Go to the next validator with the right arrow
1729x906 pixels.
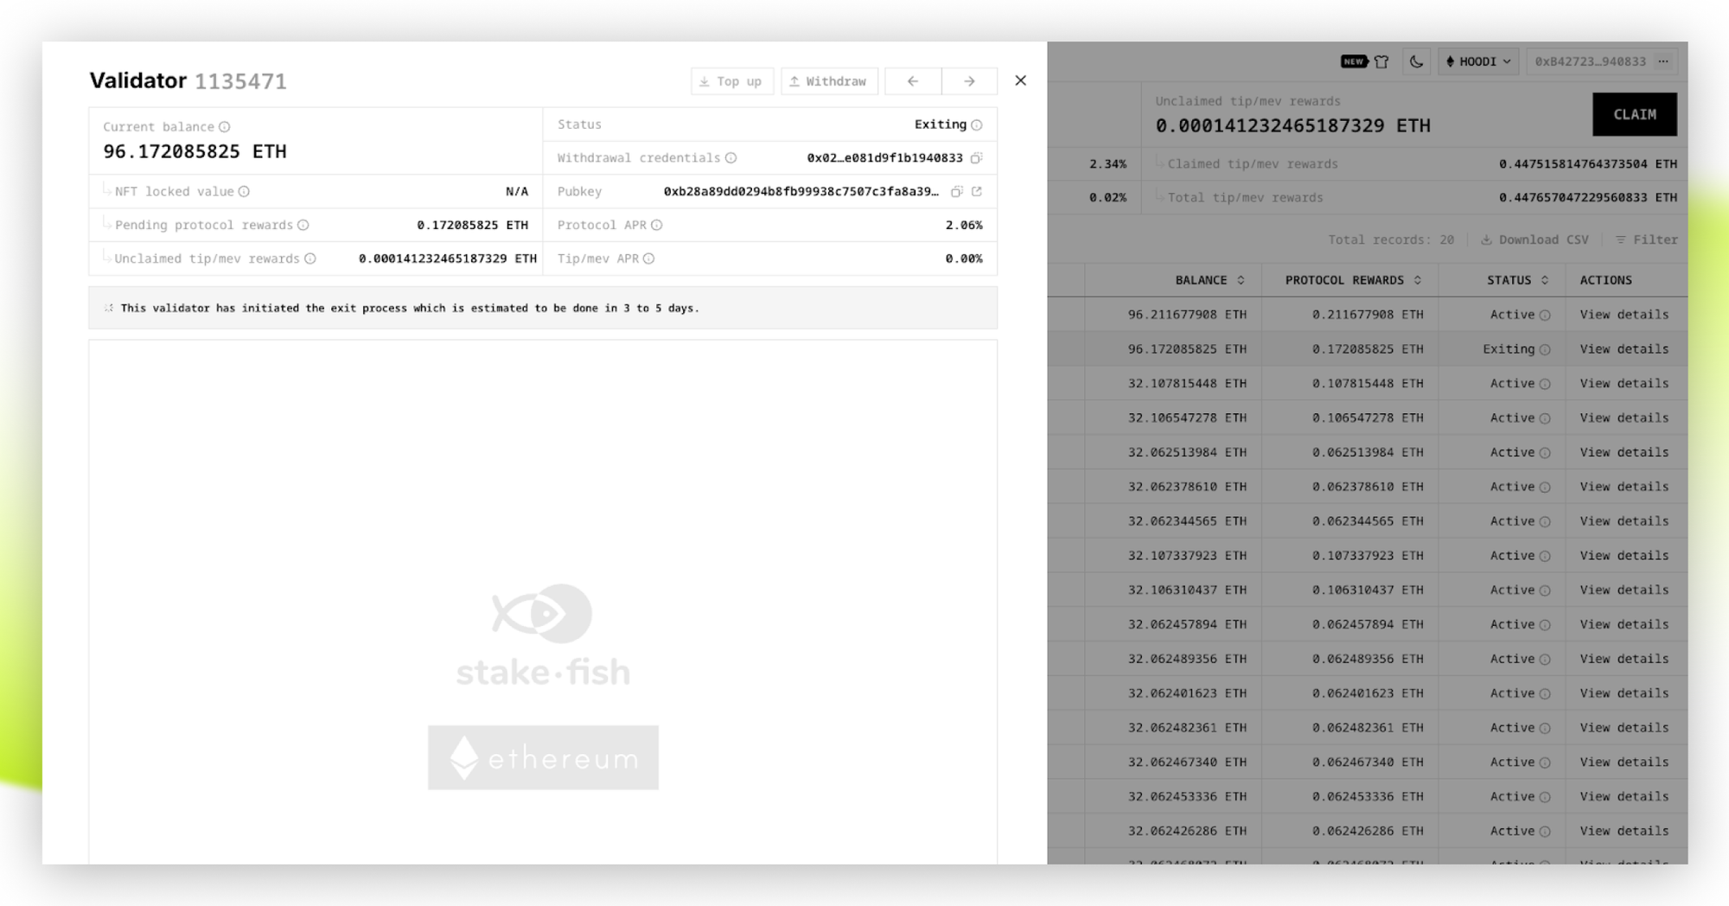tap(969, 81)
